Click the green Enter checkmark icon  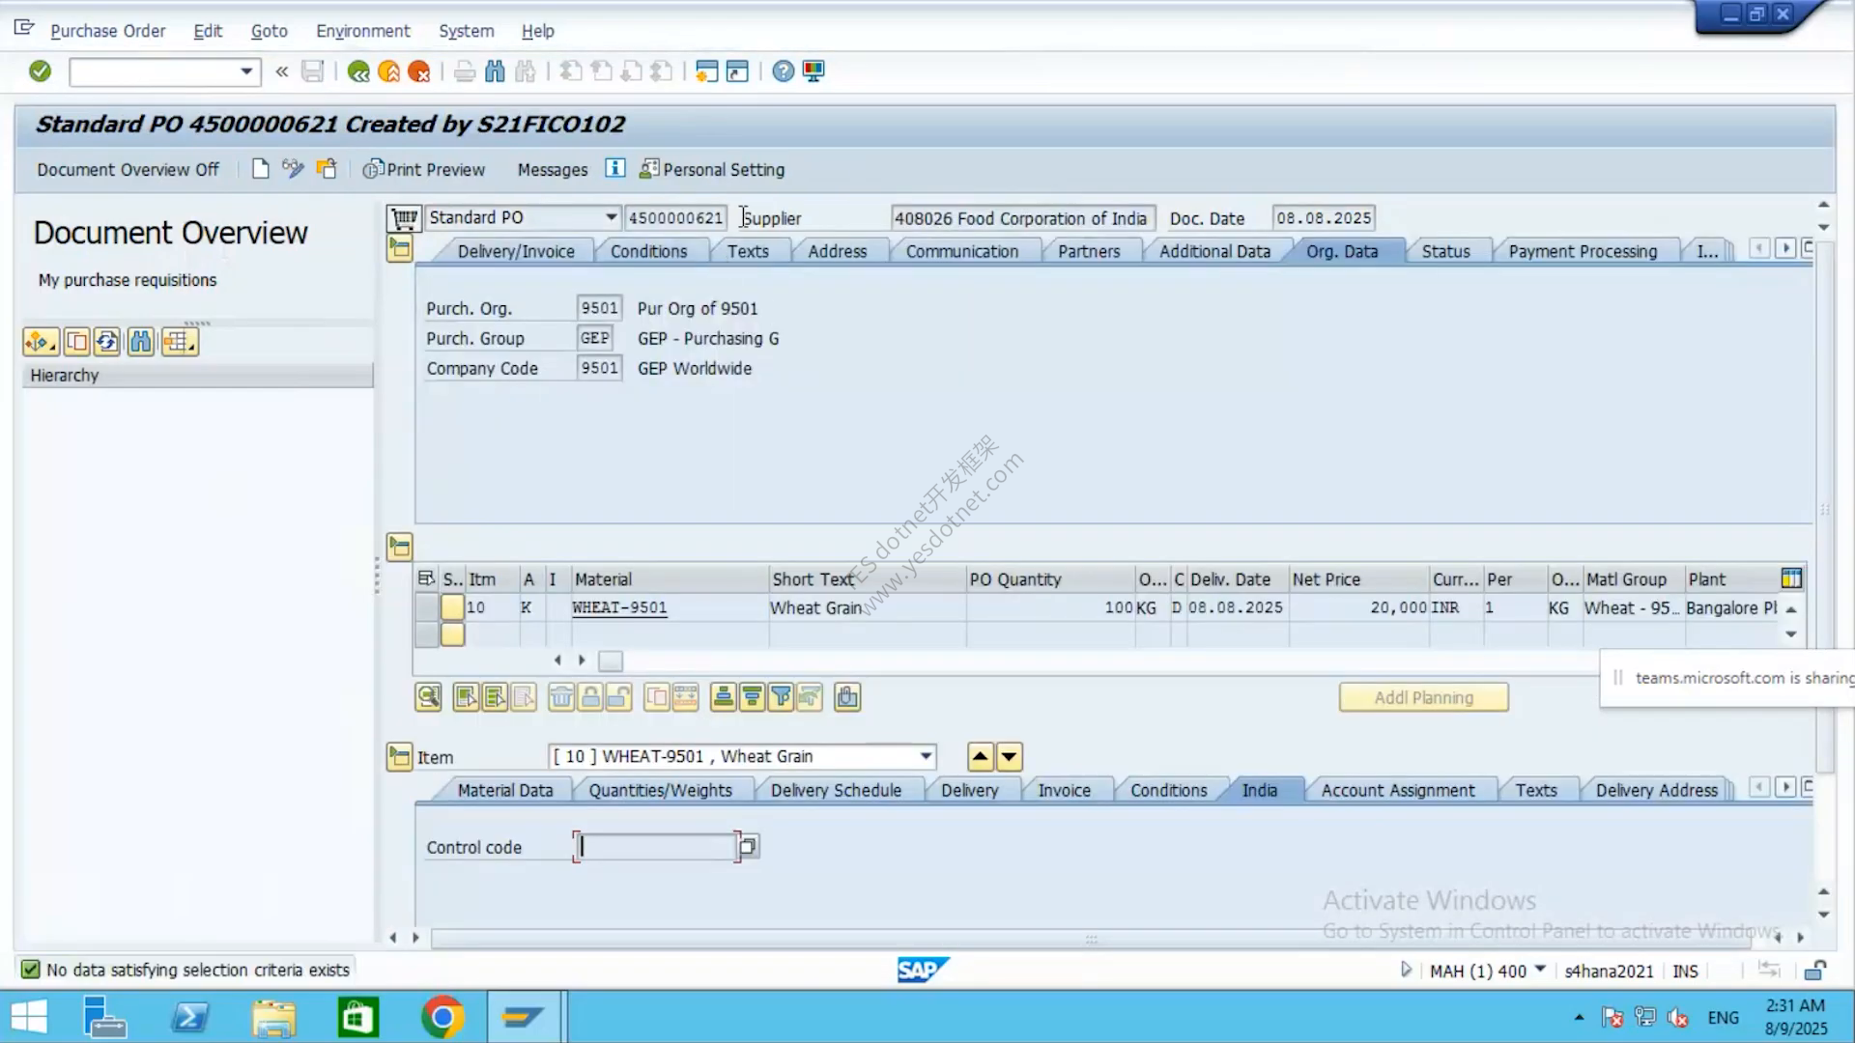pyautogui.click(x=40, y=70)
